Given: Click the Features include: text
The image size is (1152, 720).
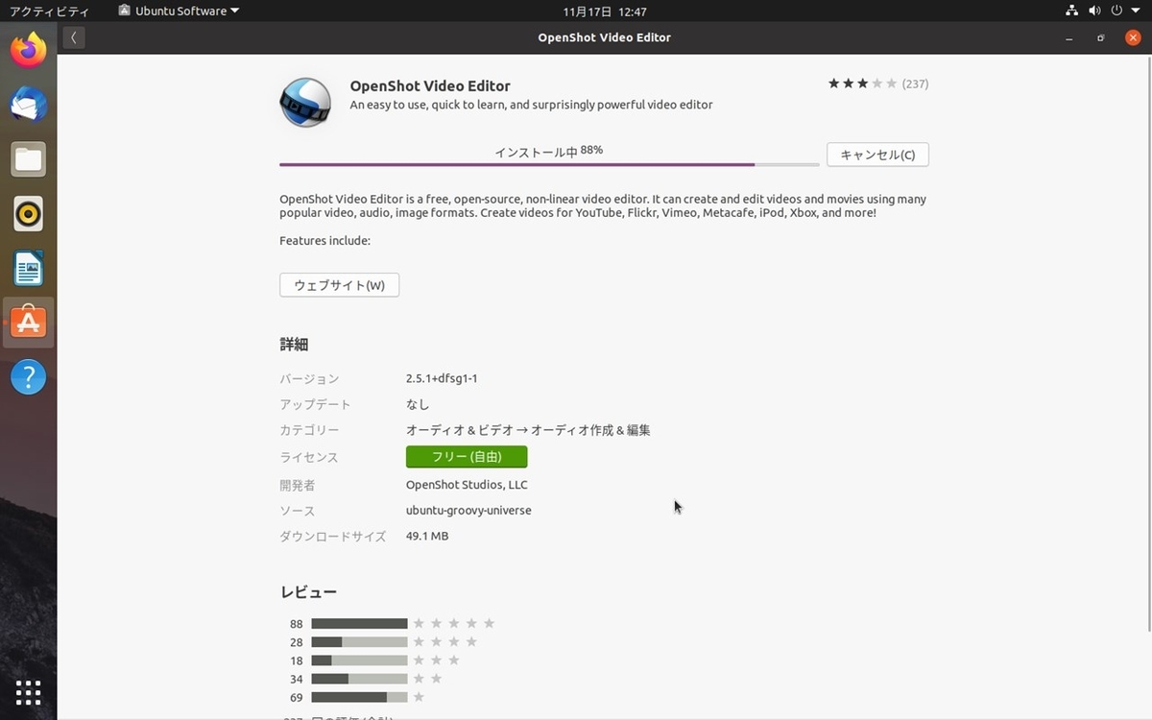Looking at the screenshot, I should click(x=324, y=241).
